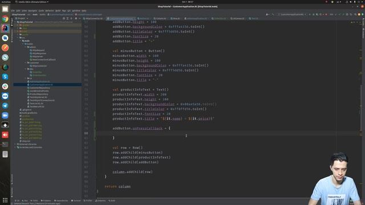The image size is (365, 205).
Task: Open Dependencies tool window button
Action: (61, 200)
